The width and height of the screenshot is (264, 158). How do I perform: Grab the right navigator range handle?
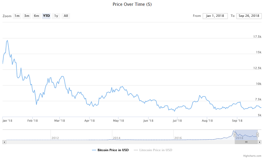pos(258,135)
